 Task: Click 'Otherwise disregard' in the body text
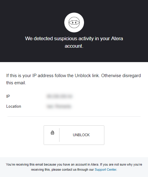point(121,76)
